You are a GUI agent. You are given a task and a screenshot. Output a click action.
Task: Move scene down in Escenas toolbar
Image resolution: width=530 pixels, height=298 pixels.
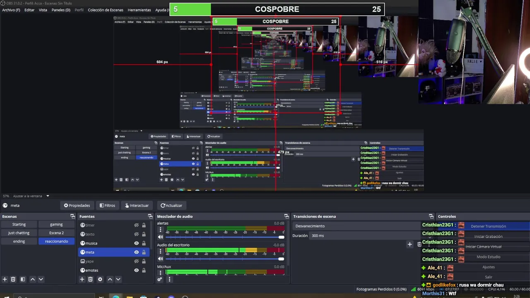point(41,279)
